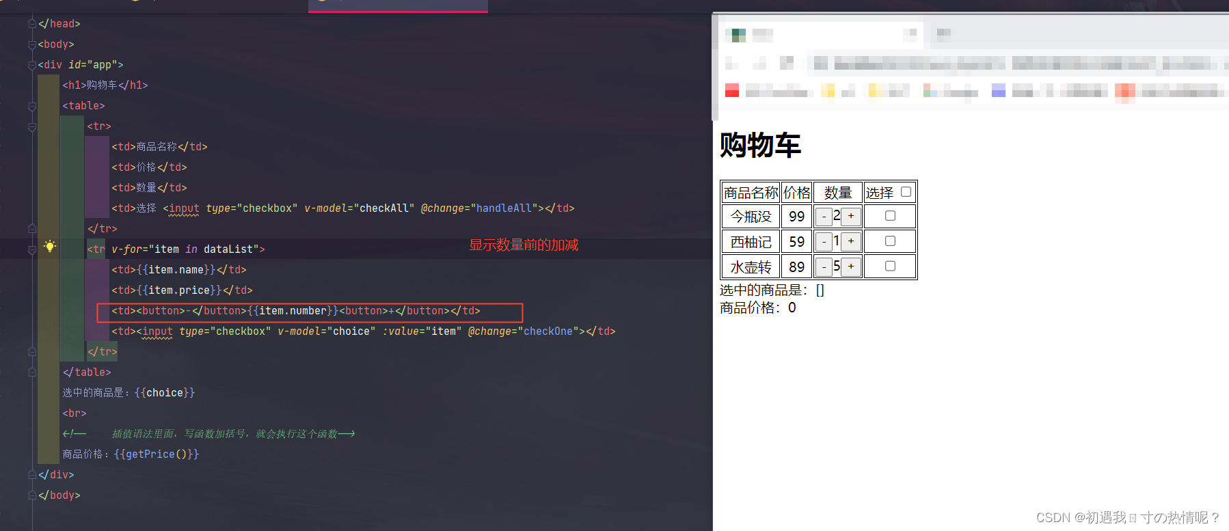Click the plus button in the 西柚记 row
This screenshot has width=1229, height=531.
(851, 242)
